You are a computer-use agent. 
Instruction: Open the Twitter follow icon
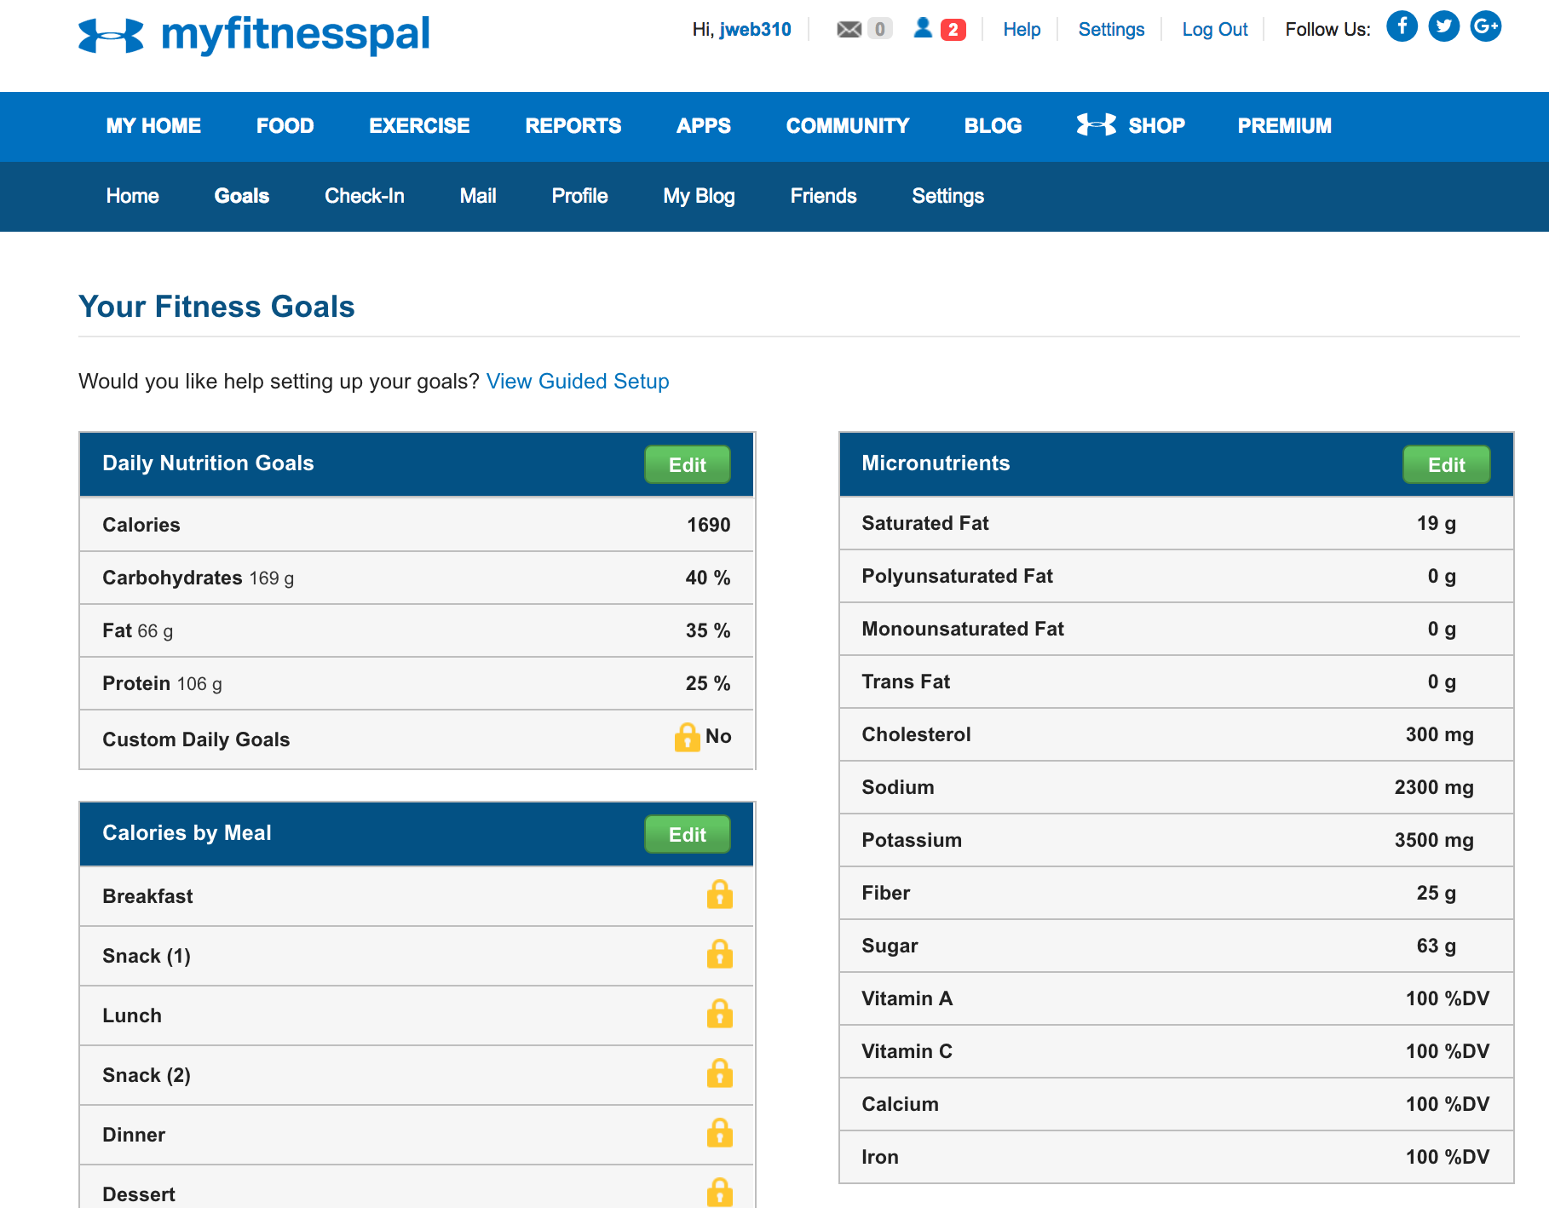click(x=1443, y=26)
